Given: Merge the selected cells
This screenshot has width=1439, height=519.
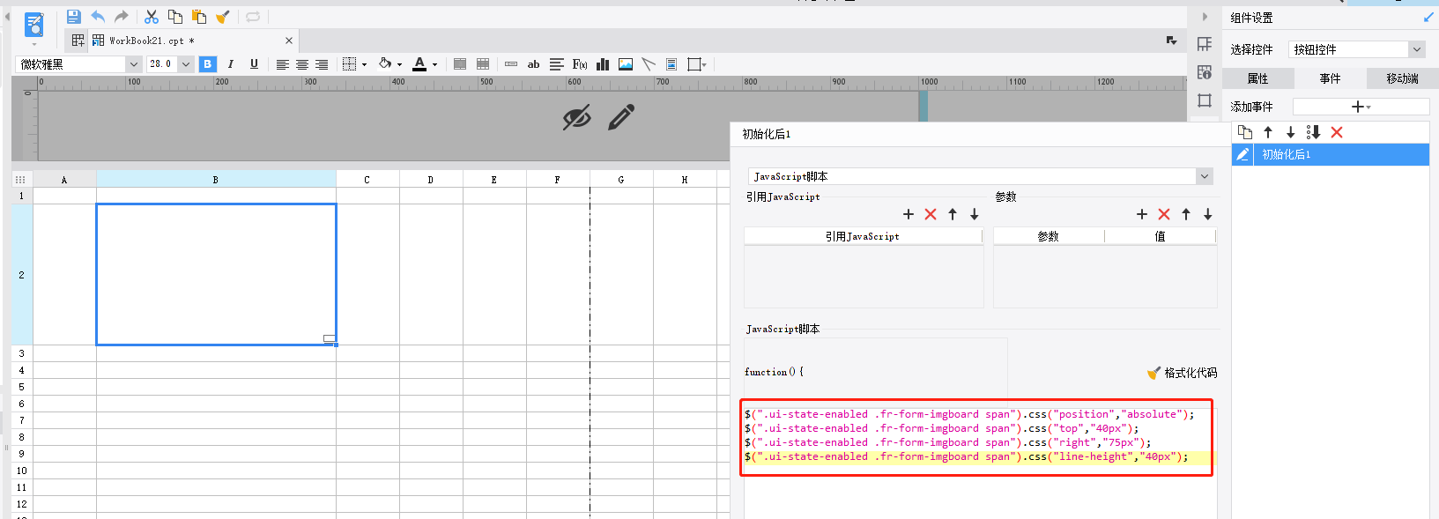Looking at the screenshot, I should 460,64.
